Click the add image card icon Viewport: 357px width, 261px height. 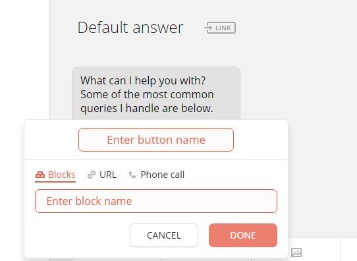(x=296, y=252)
